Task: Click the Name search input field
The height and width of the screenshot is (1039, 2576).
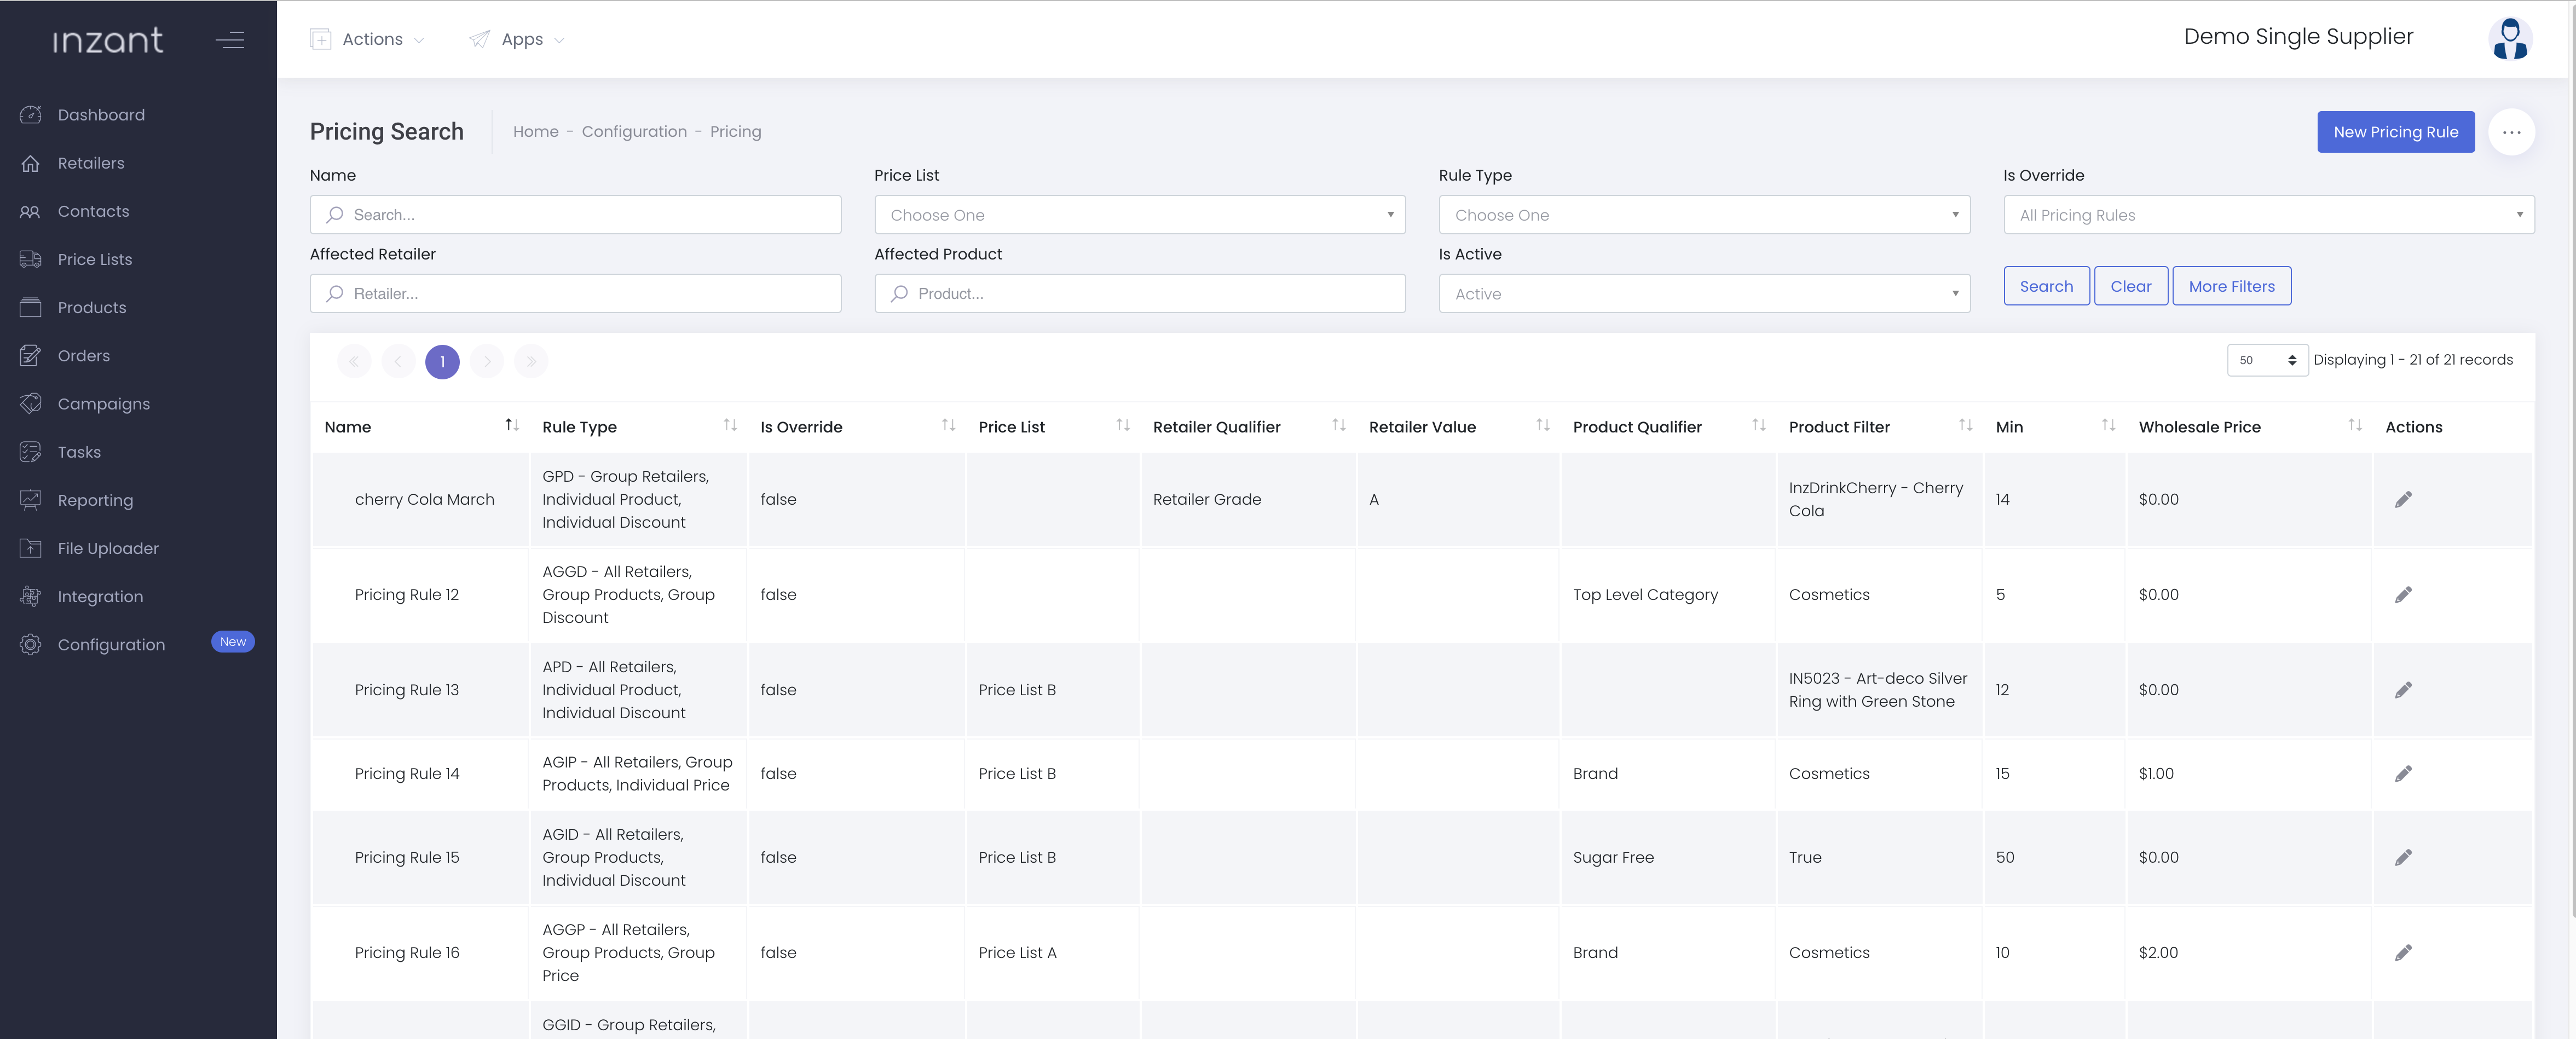Action: 575,215
